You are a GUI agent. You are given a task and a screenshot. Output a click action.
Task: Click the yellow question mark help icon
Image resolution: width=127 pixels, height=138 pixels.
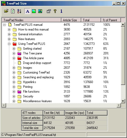point(55,11)
